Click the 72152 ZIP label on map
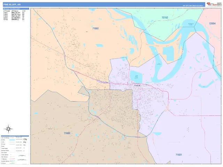Screen dimensions: 223x167 pos(165,18)
